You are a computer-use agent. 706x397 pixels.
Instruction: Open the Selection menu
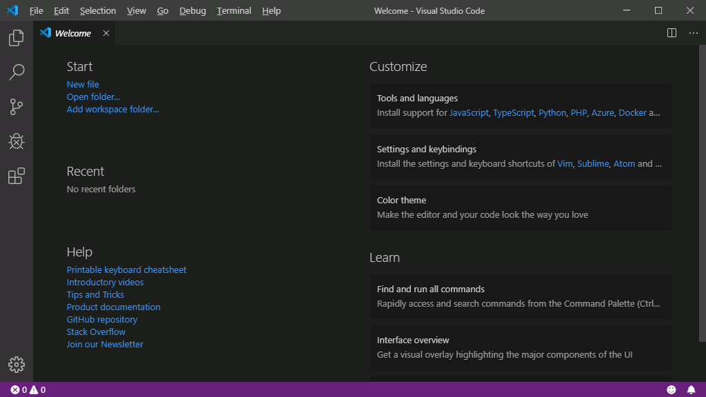click(x=98, y=10)
